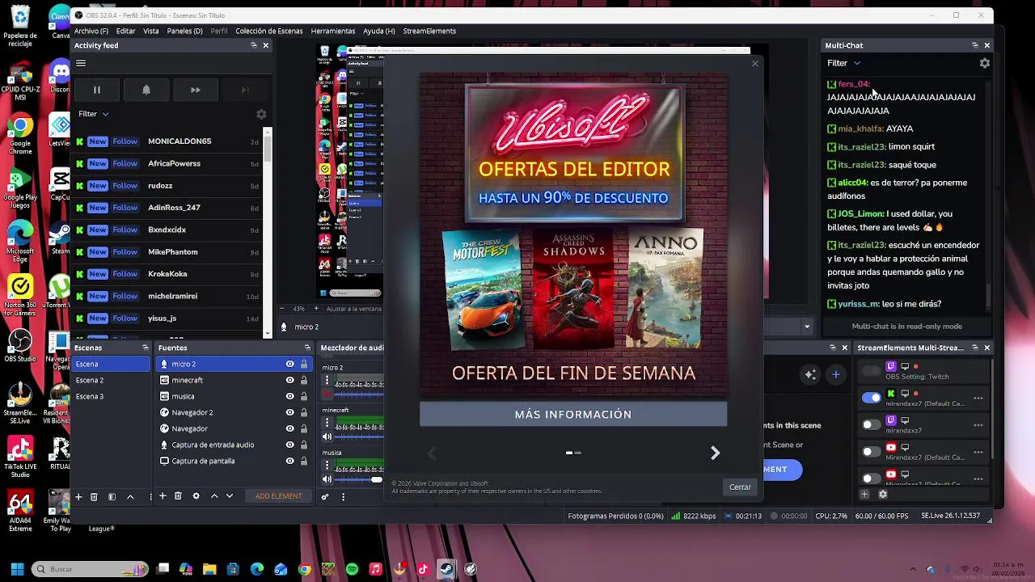Screen dimensions: 1035x582
Task: Lock the Captura de entrada audio source
Action: [304, 445]
